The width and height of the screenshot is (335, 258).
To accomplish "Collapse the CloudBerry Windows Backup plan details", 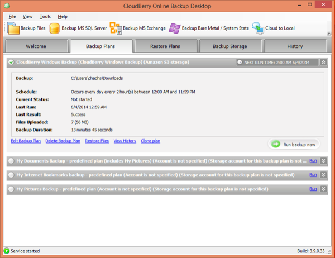I will [323, 62].
